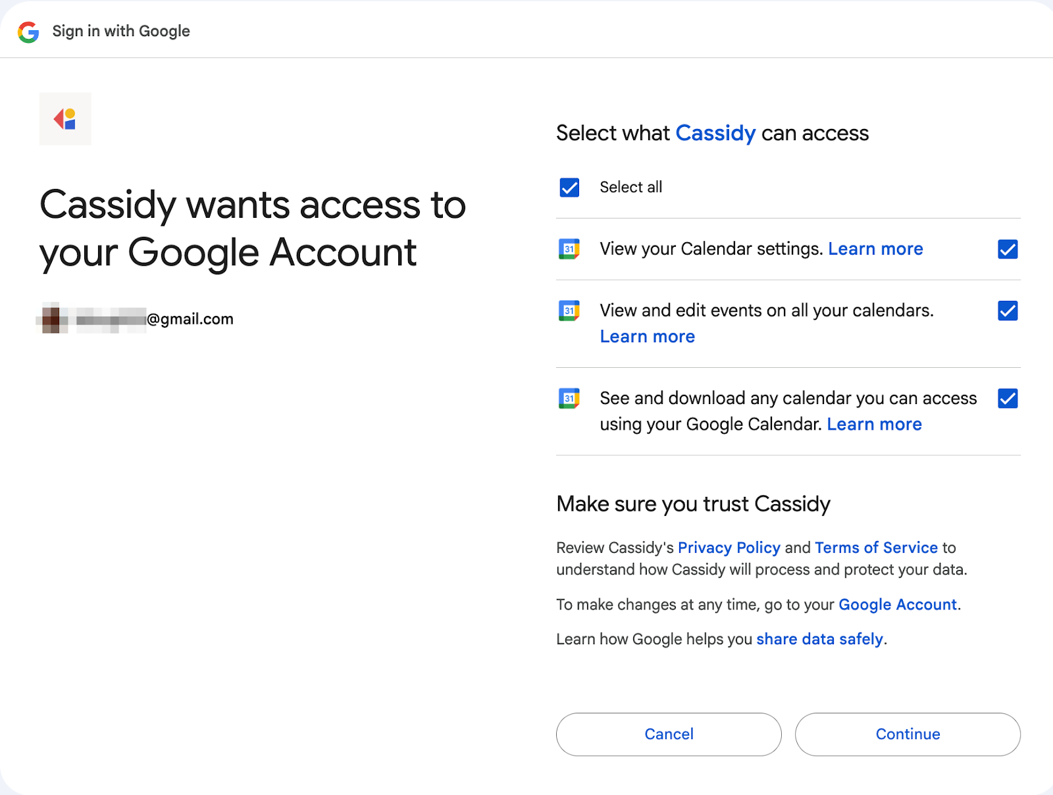Click the Google logo in the header

tap(28, 30)
